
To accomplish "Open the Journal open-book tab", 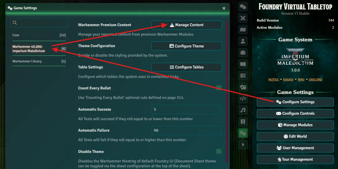I will (243, 64).
